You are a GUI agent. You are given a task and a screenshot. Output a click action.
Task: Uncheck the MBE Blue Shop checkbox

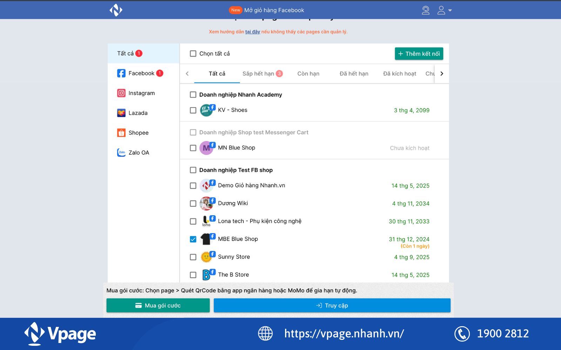point(193,239)
